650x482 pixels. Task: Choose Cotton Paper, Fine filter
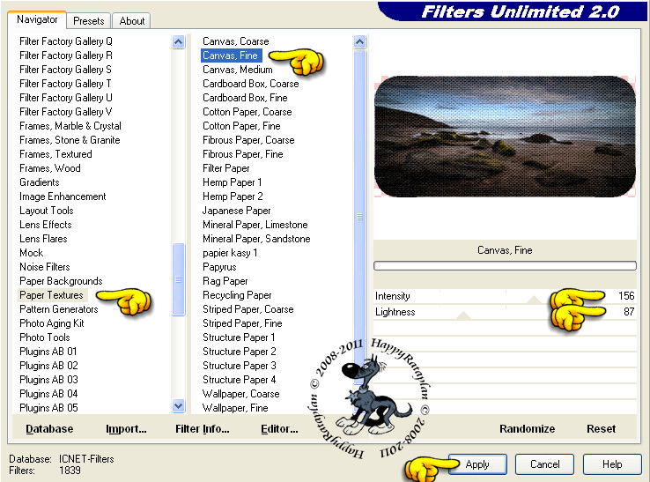point(241,126)
